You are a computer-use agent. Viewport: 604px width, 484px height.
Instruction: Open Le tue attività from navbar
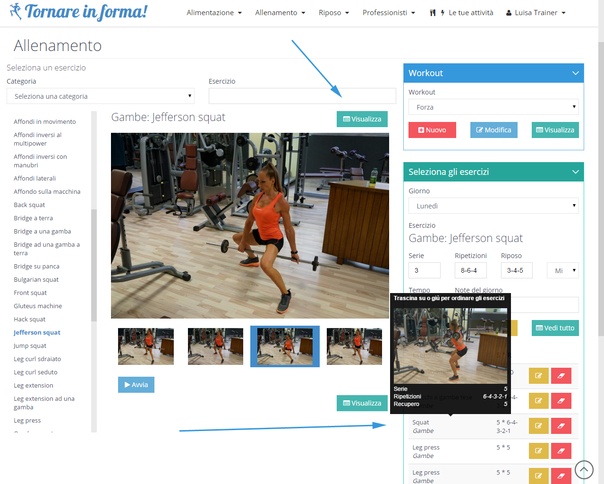(x=461, y=13)
